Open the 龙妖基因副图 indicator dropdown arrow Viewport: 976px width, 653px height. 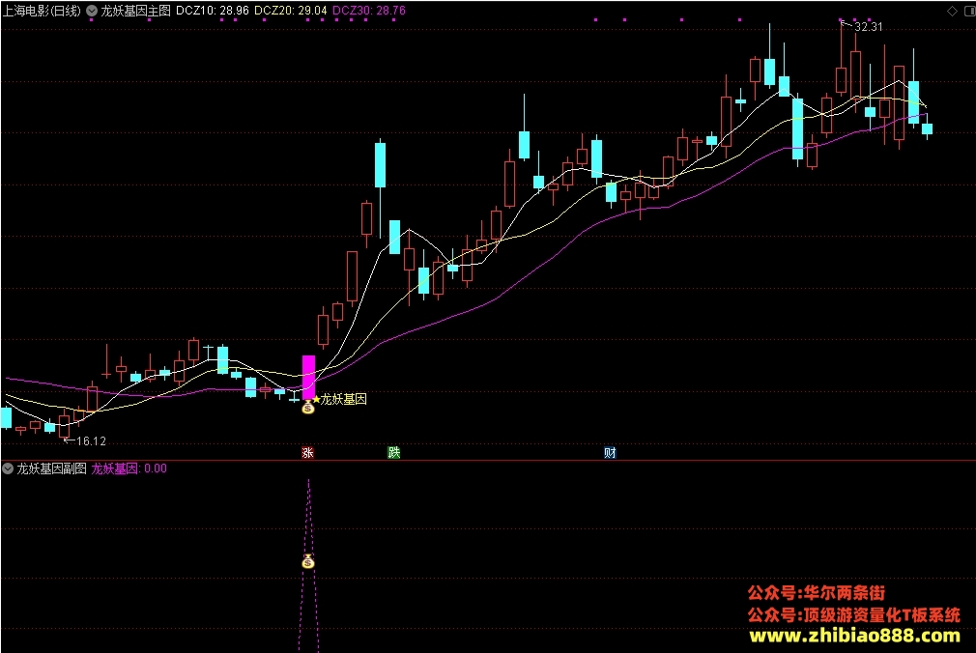(x=8, y=468)
